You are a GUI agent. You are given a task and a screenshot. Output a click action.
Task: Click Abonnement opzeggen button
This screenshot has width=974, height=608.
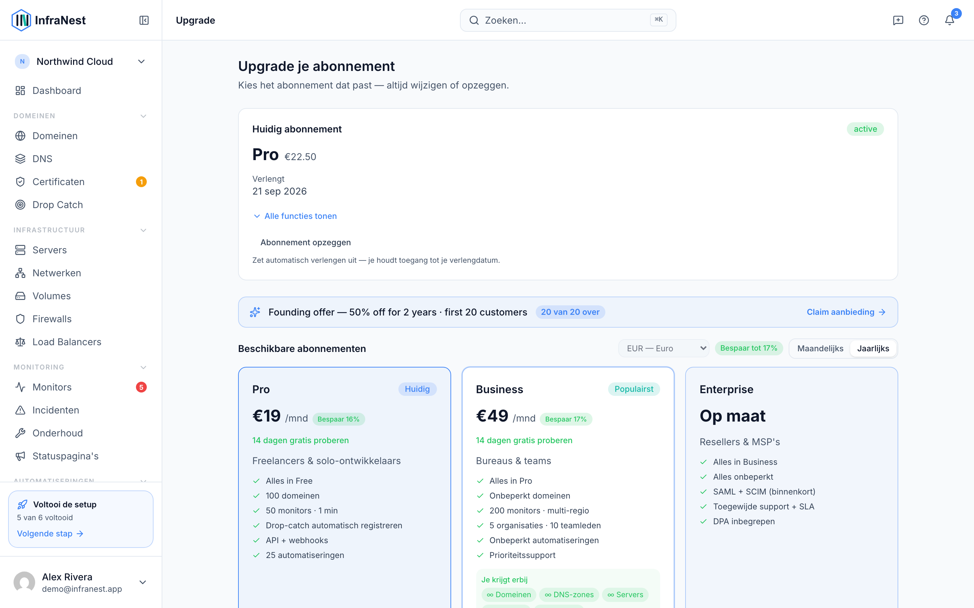pyautogui.click(x=305, y=243)
